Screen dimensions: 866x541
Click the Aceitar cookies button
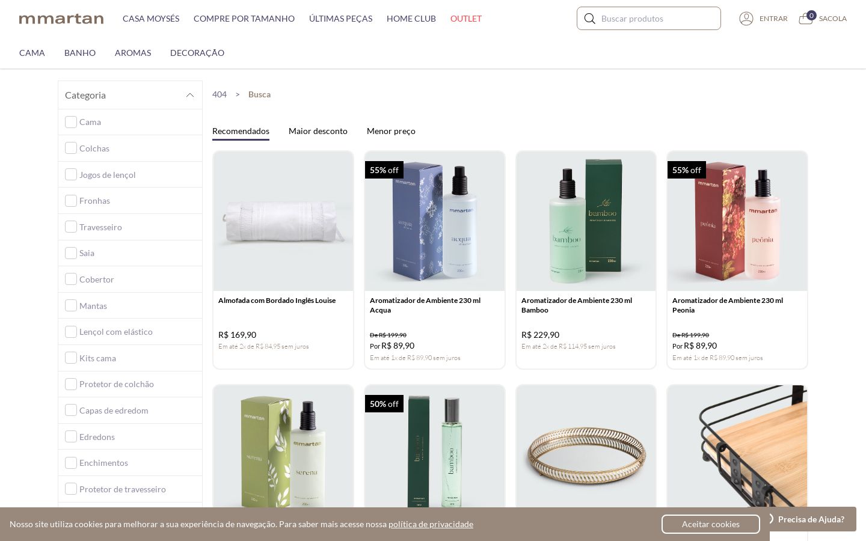[x=711, y=524]
